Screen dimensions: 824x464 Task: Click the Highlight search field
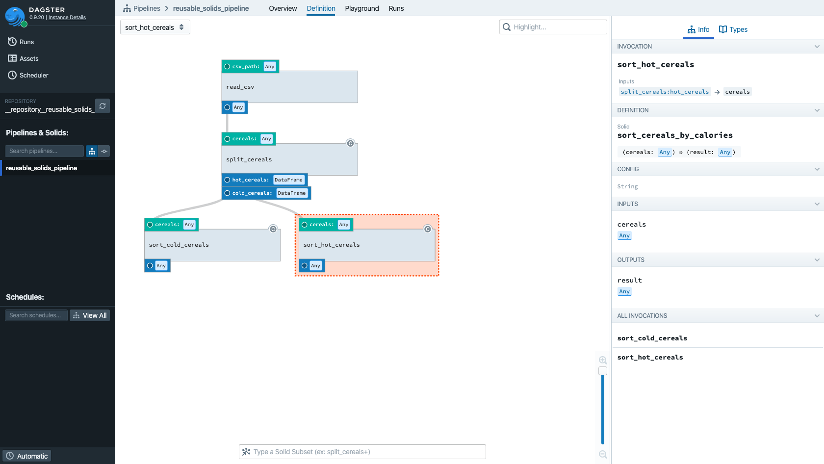(x=553, y=27)
